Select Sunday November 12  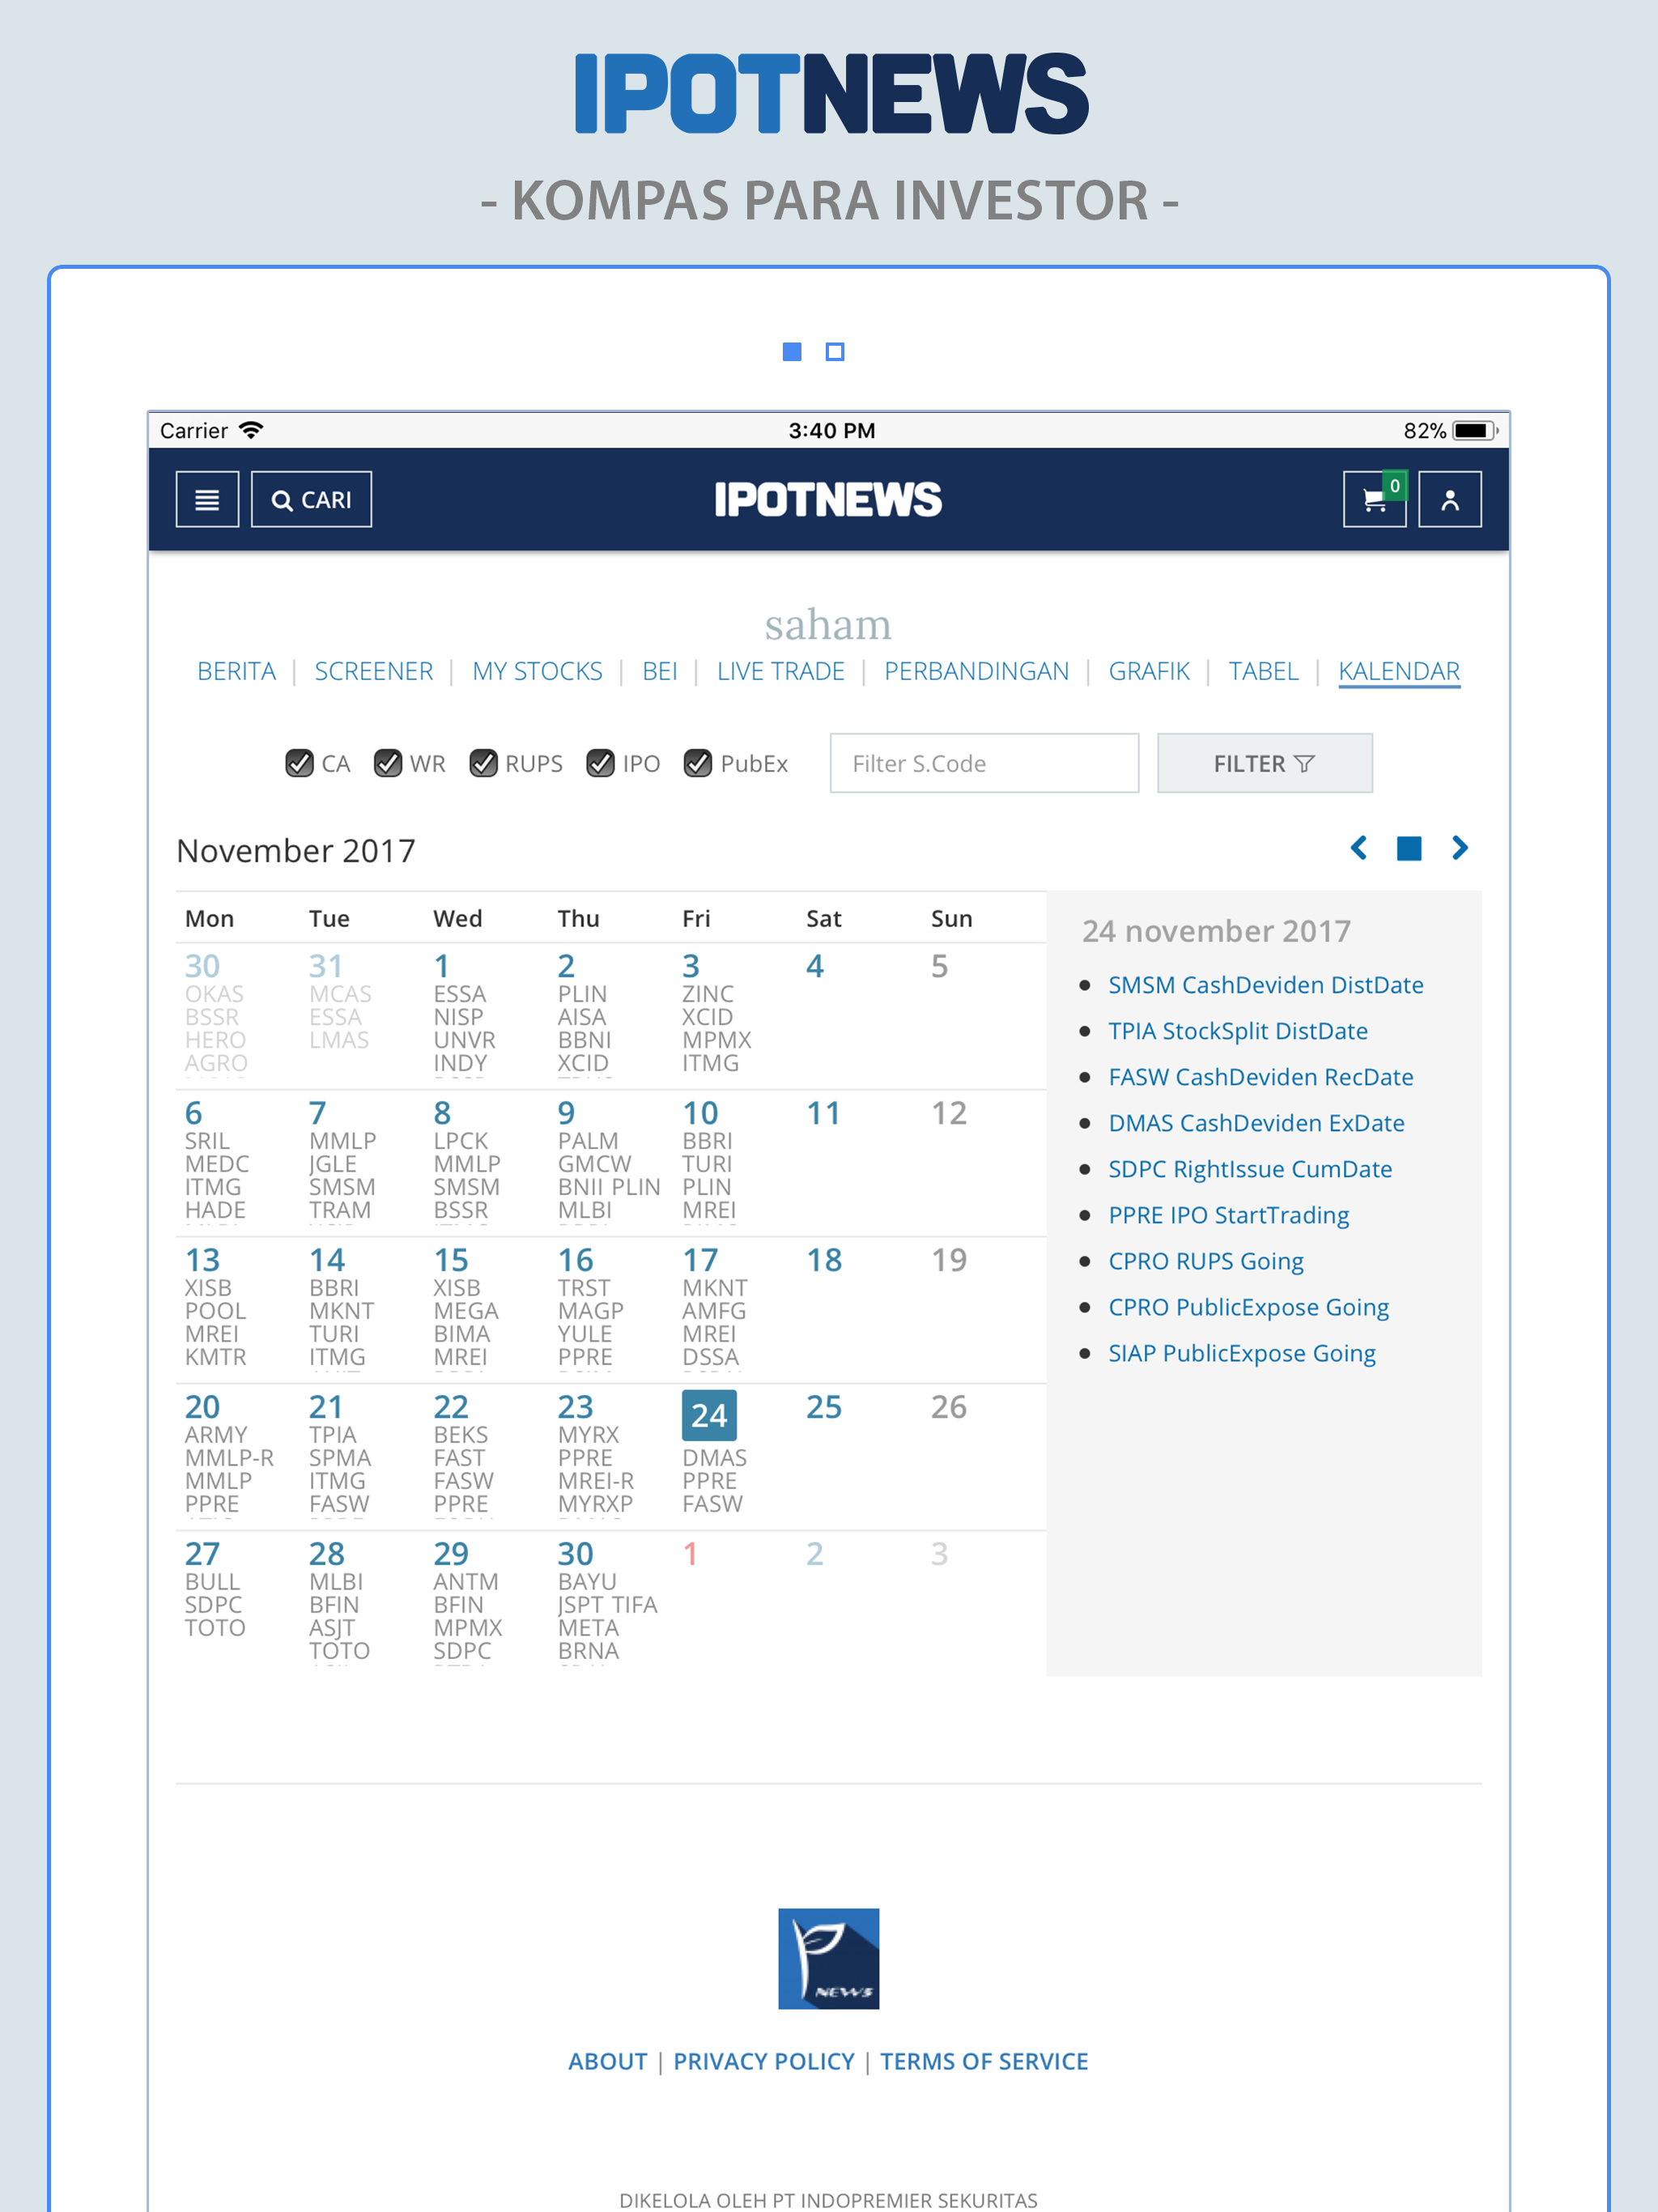(x=949, y=1113)
